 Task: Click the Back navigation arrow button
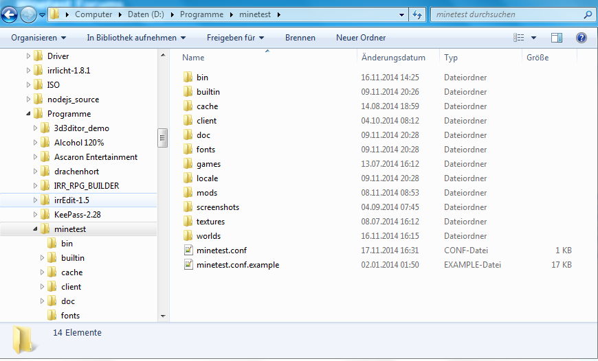coord(10,14)
